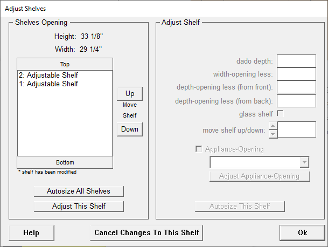328x247 pixels.
Task: Enable the Appliance-Opening checkbox
Action: (x=199, y=149)
